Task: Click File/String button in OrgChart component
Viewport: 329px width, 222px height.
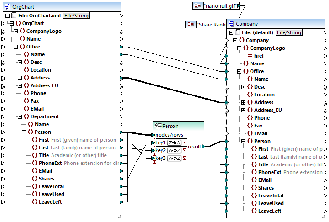Action: pos(76,16)
